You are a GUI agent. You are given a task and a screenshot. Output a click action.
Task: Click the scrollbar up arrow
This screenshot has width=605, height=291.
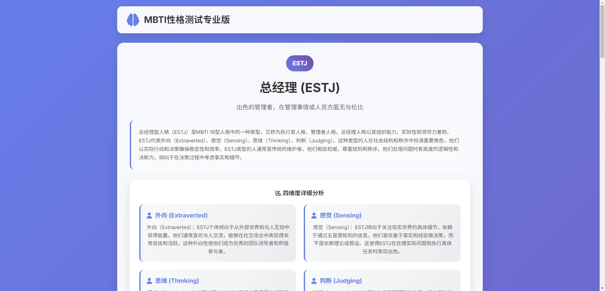point(602,3)
